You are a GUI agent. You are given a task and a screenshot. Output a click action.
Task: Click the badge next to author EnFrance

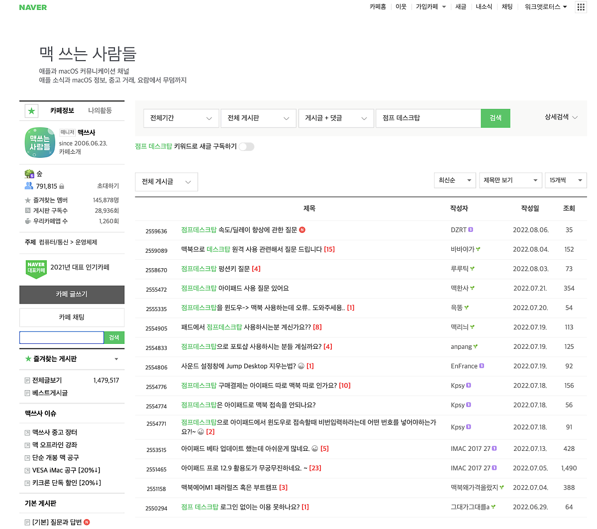point(482,366)
